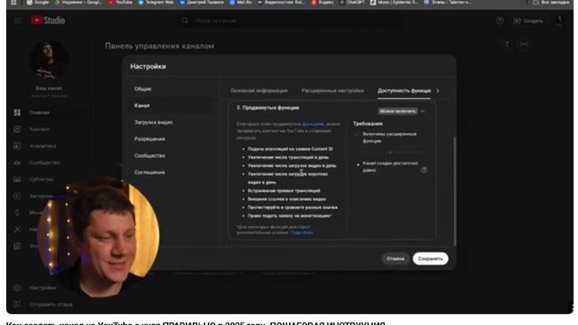Open the help icon in the top bar
Viewport: 578px width, 325px height.
pyautogui.click(x=499, y=21)
